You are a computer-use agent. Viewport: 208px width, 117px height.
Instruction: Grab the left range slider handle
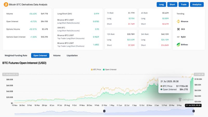[104, 111]
